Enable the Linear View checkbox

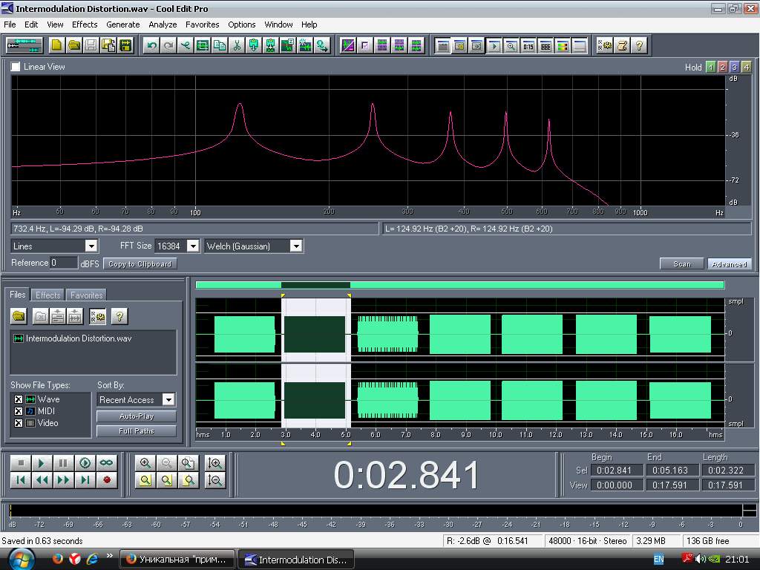click(x=16, y=67)
